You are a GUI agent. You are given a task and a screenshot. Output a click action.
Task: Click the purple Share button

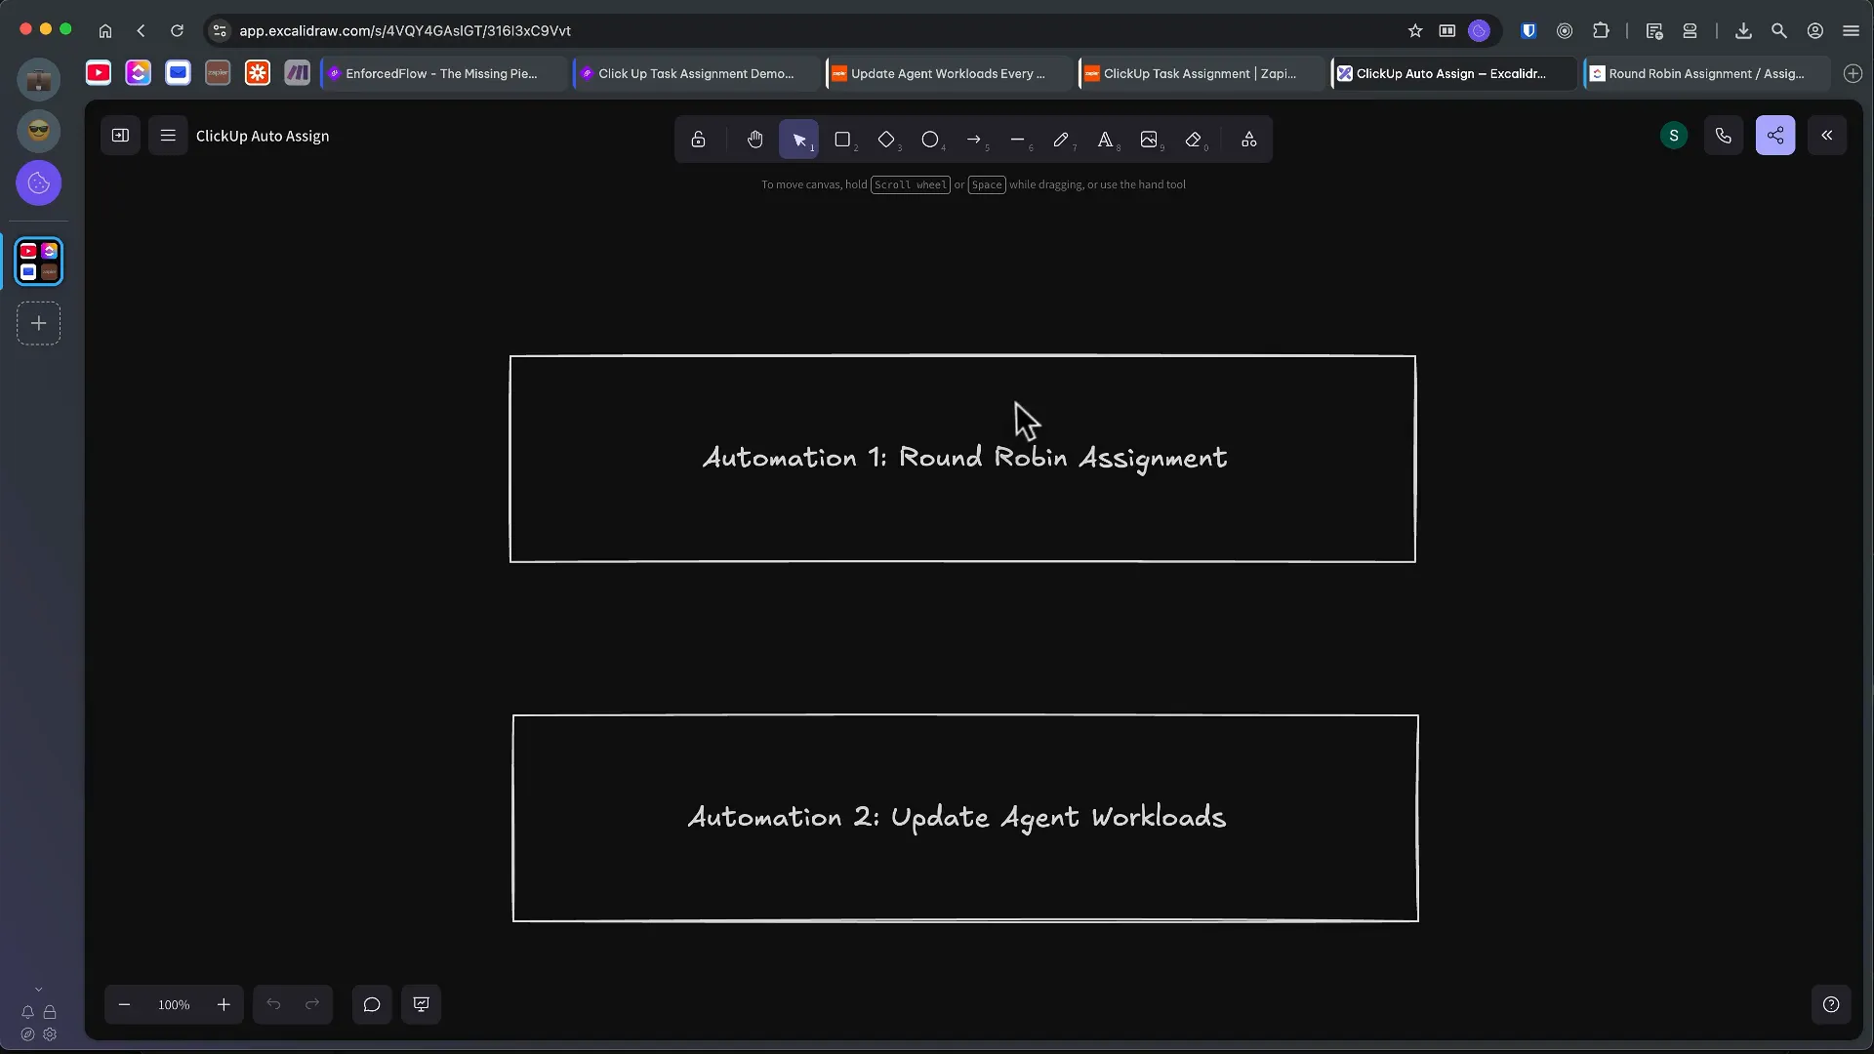(1775, 135)
